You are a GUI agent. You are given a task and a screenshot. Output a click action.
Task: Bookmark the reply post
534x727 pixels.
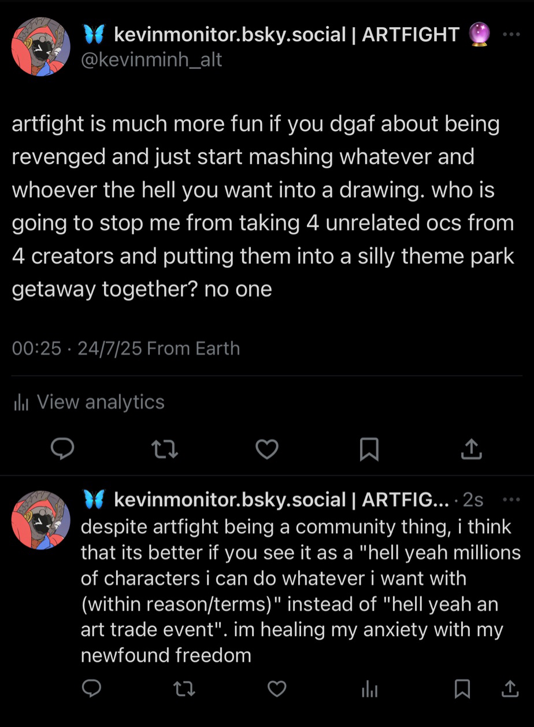tap(462, 688)
